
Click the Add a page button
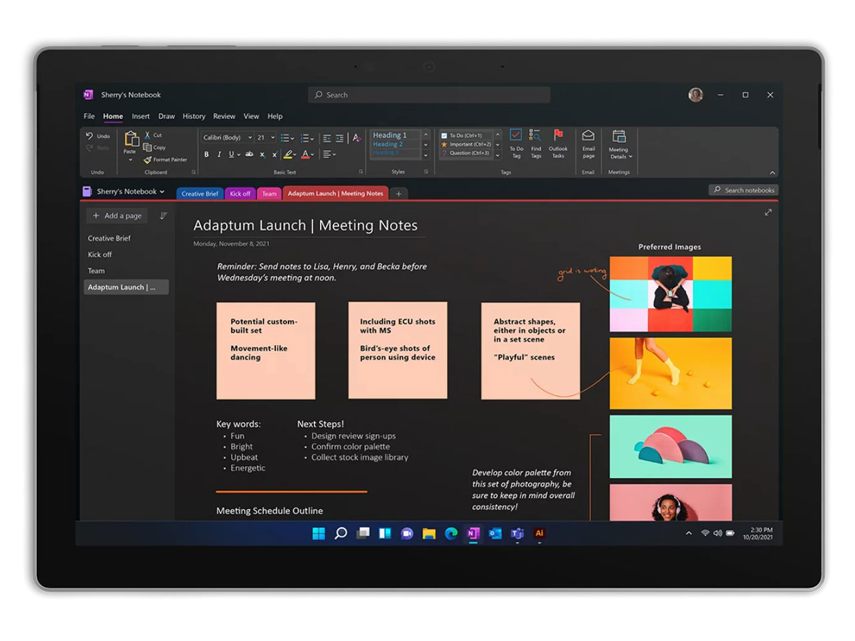116,216
